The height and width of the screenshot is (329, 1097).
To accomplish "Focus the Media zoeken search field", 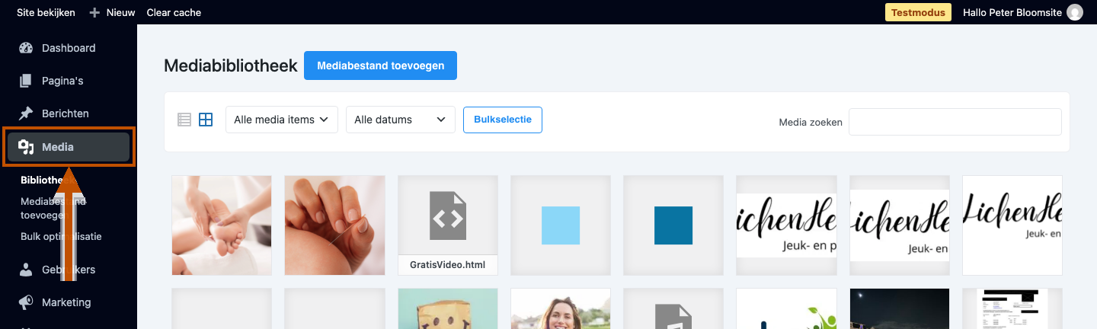I will click(x=955, y=122).
